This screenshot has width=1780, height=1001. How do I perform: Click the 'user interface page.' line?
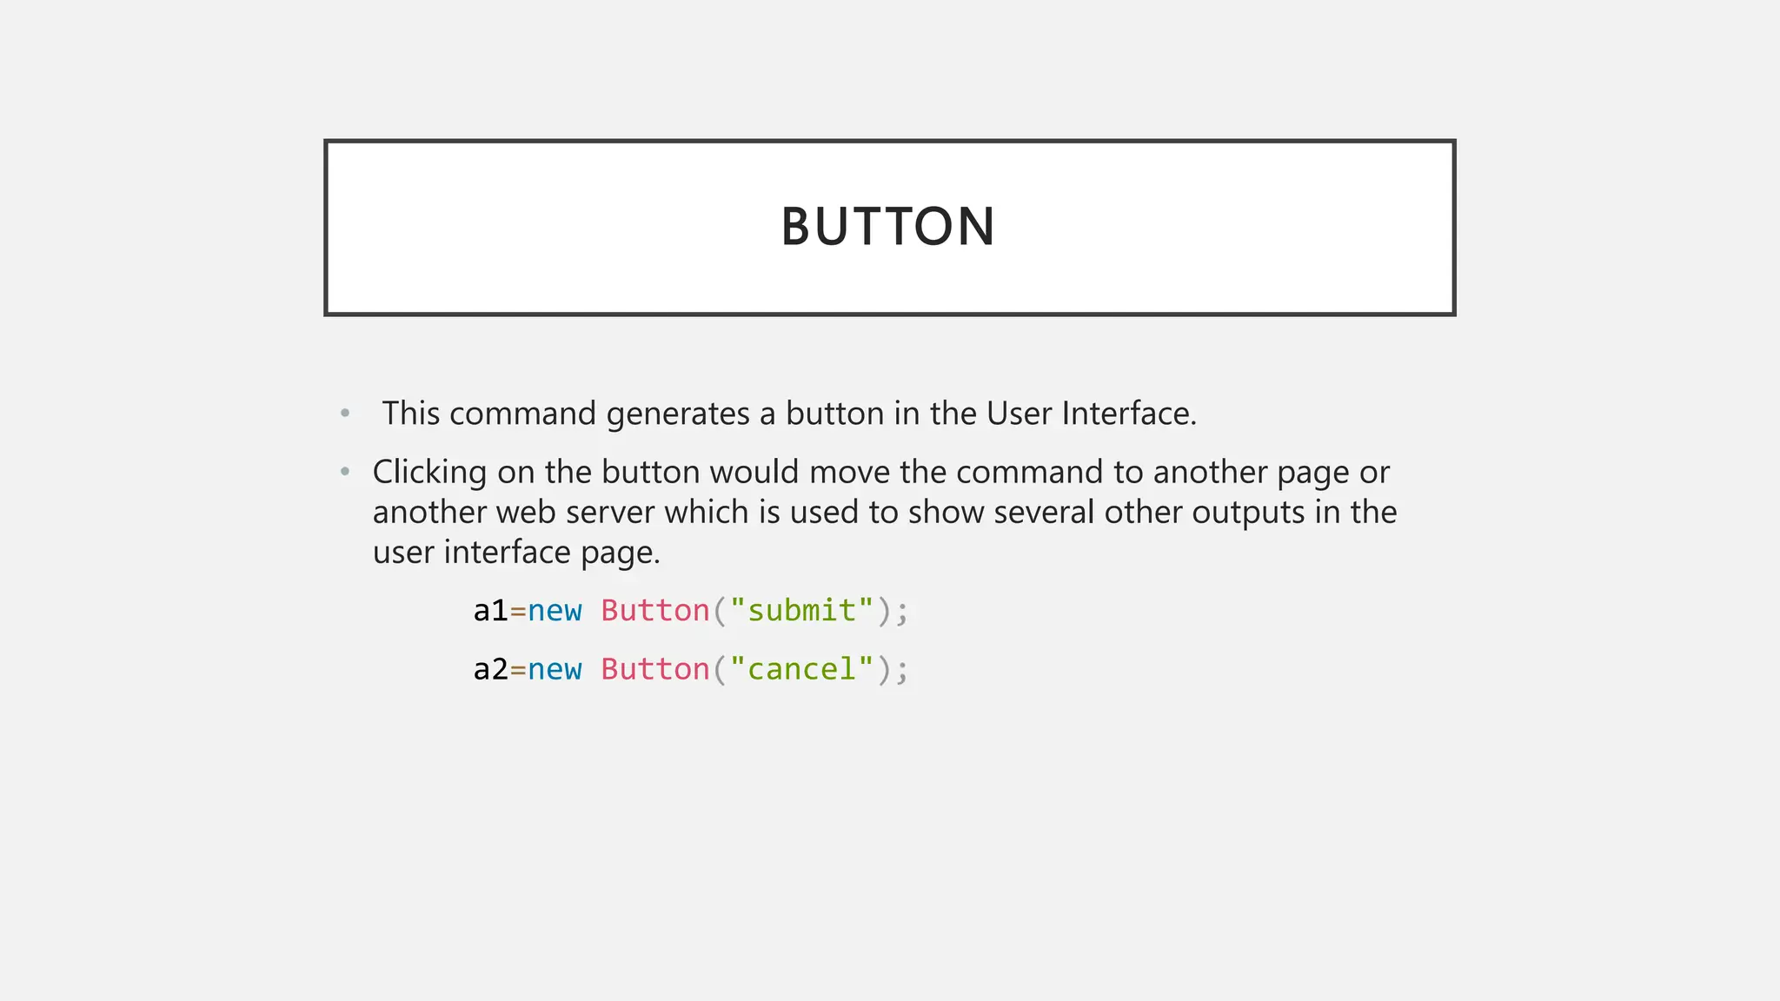coord(516,552)
